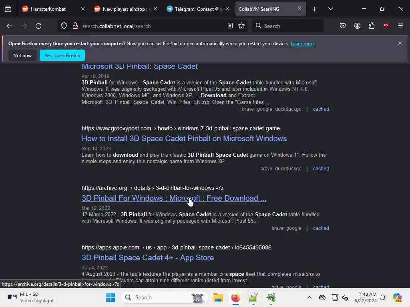Open the Firefox application menu

[x=400, y=26]
